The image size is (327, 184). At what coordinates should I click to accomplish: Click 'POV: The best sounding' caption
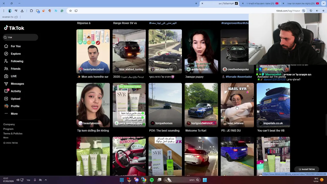click(x=164, y=131)
